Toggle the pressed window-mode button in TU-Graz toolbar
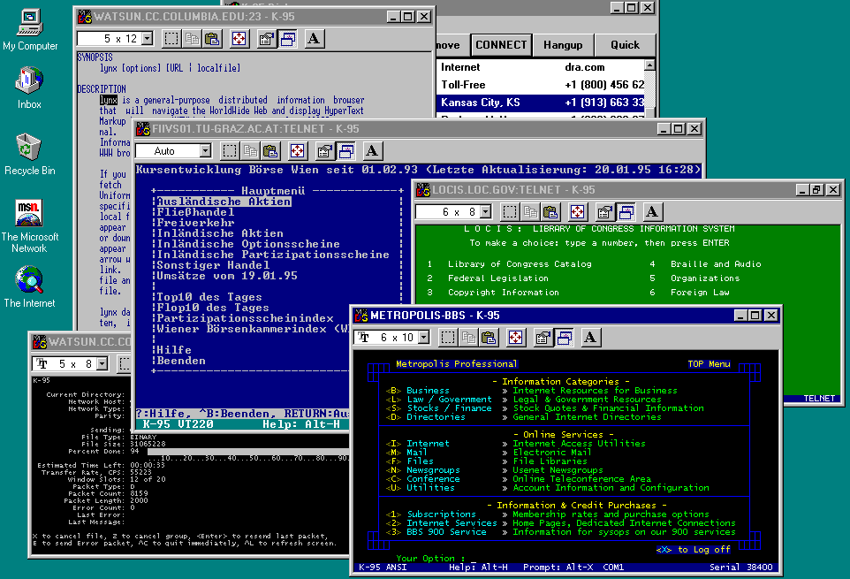Viewport: 850px width, 579px height. click(x=345, y=151)
